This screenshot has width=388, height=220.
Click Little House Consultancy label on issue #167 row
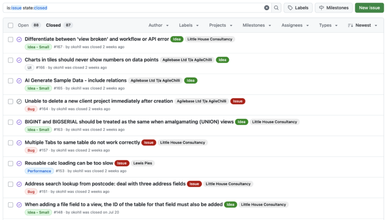[x=210, y=39]
